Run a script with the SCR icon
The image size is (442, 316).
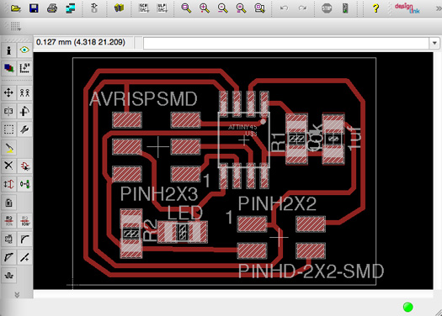tap(144, 8)
